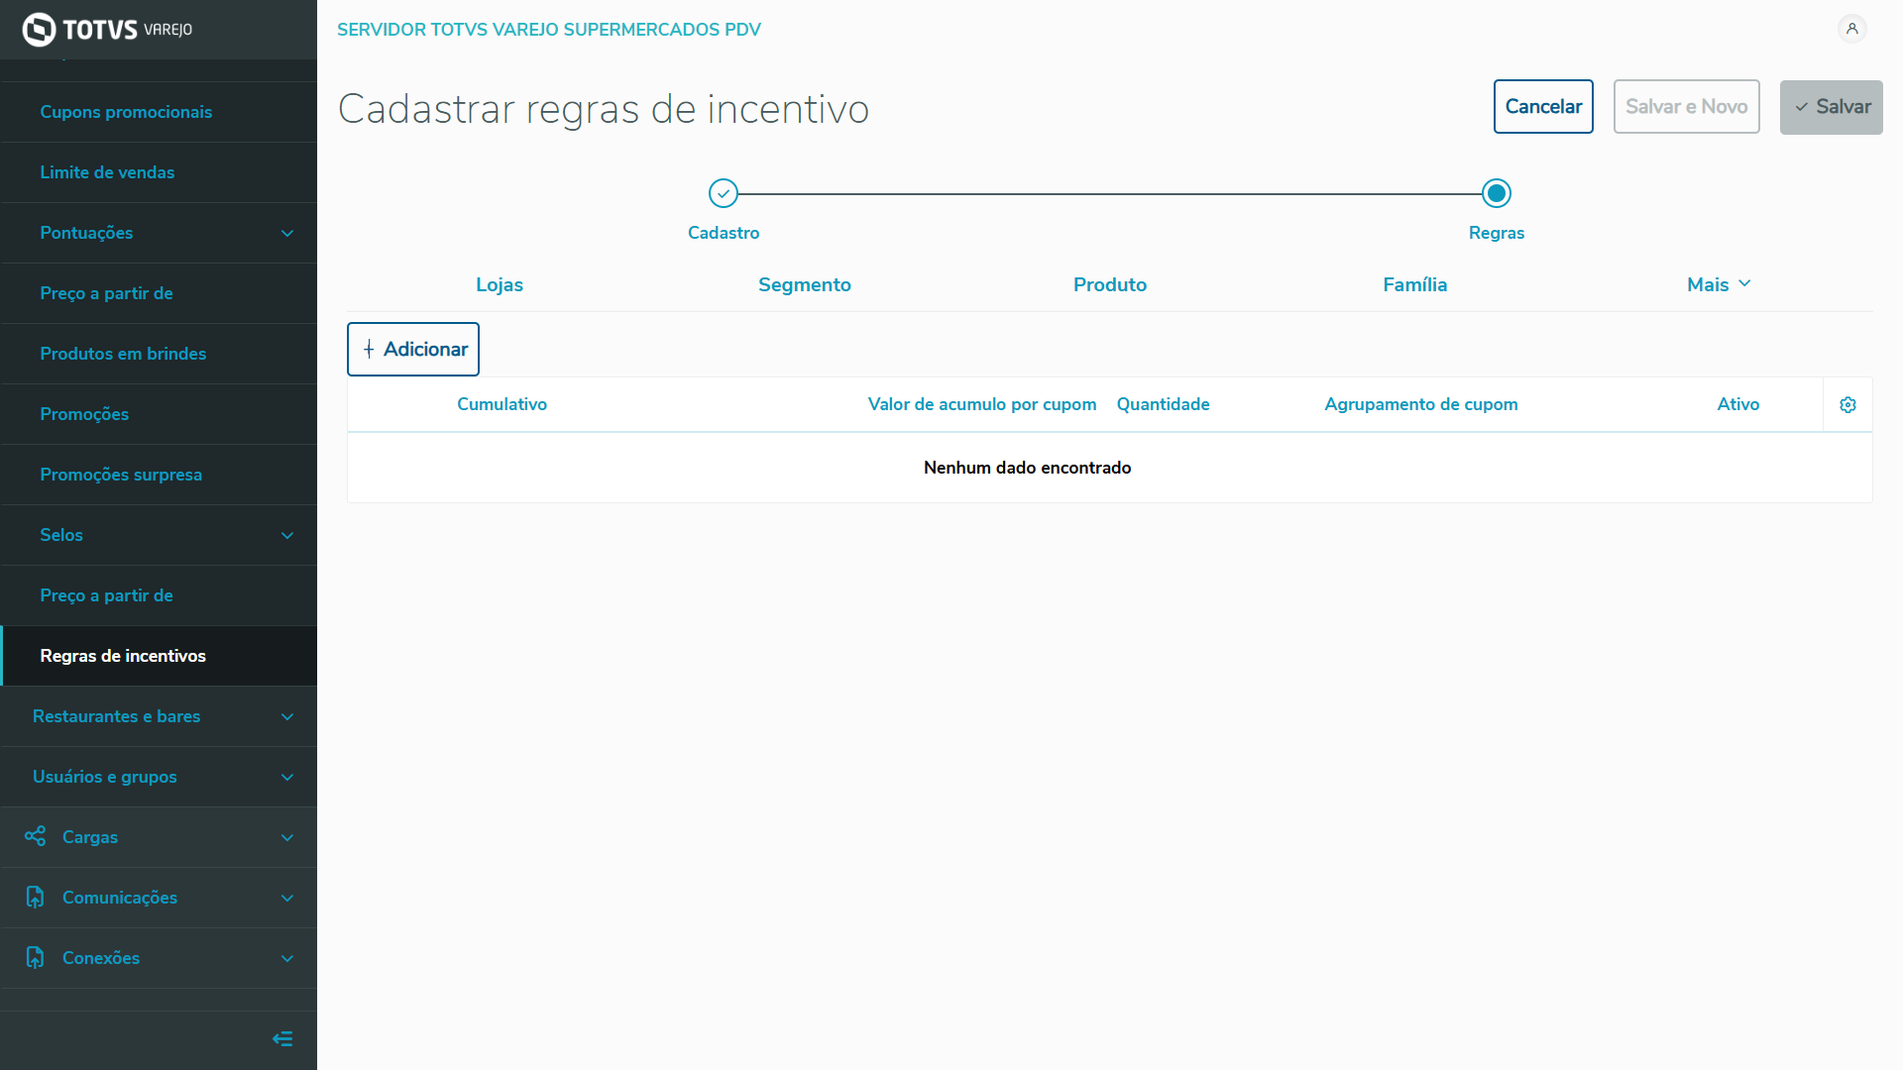
Task: Click the Adicionar button
Action: click(413, 349)
